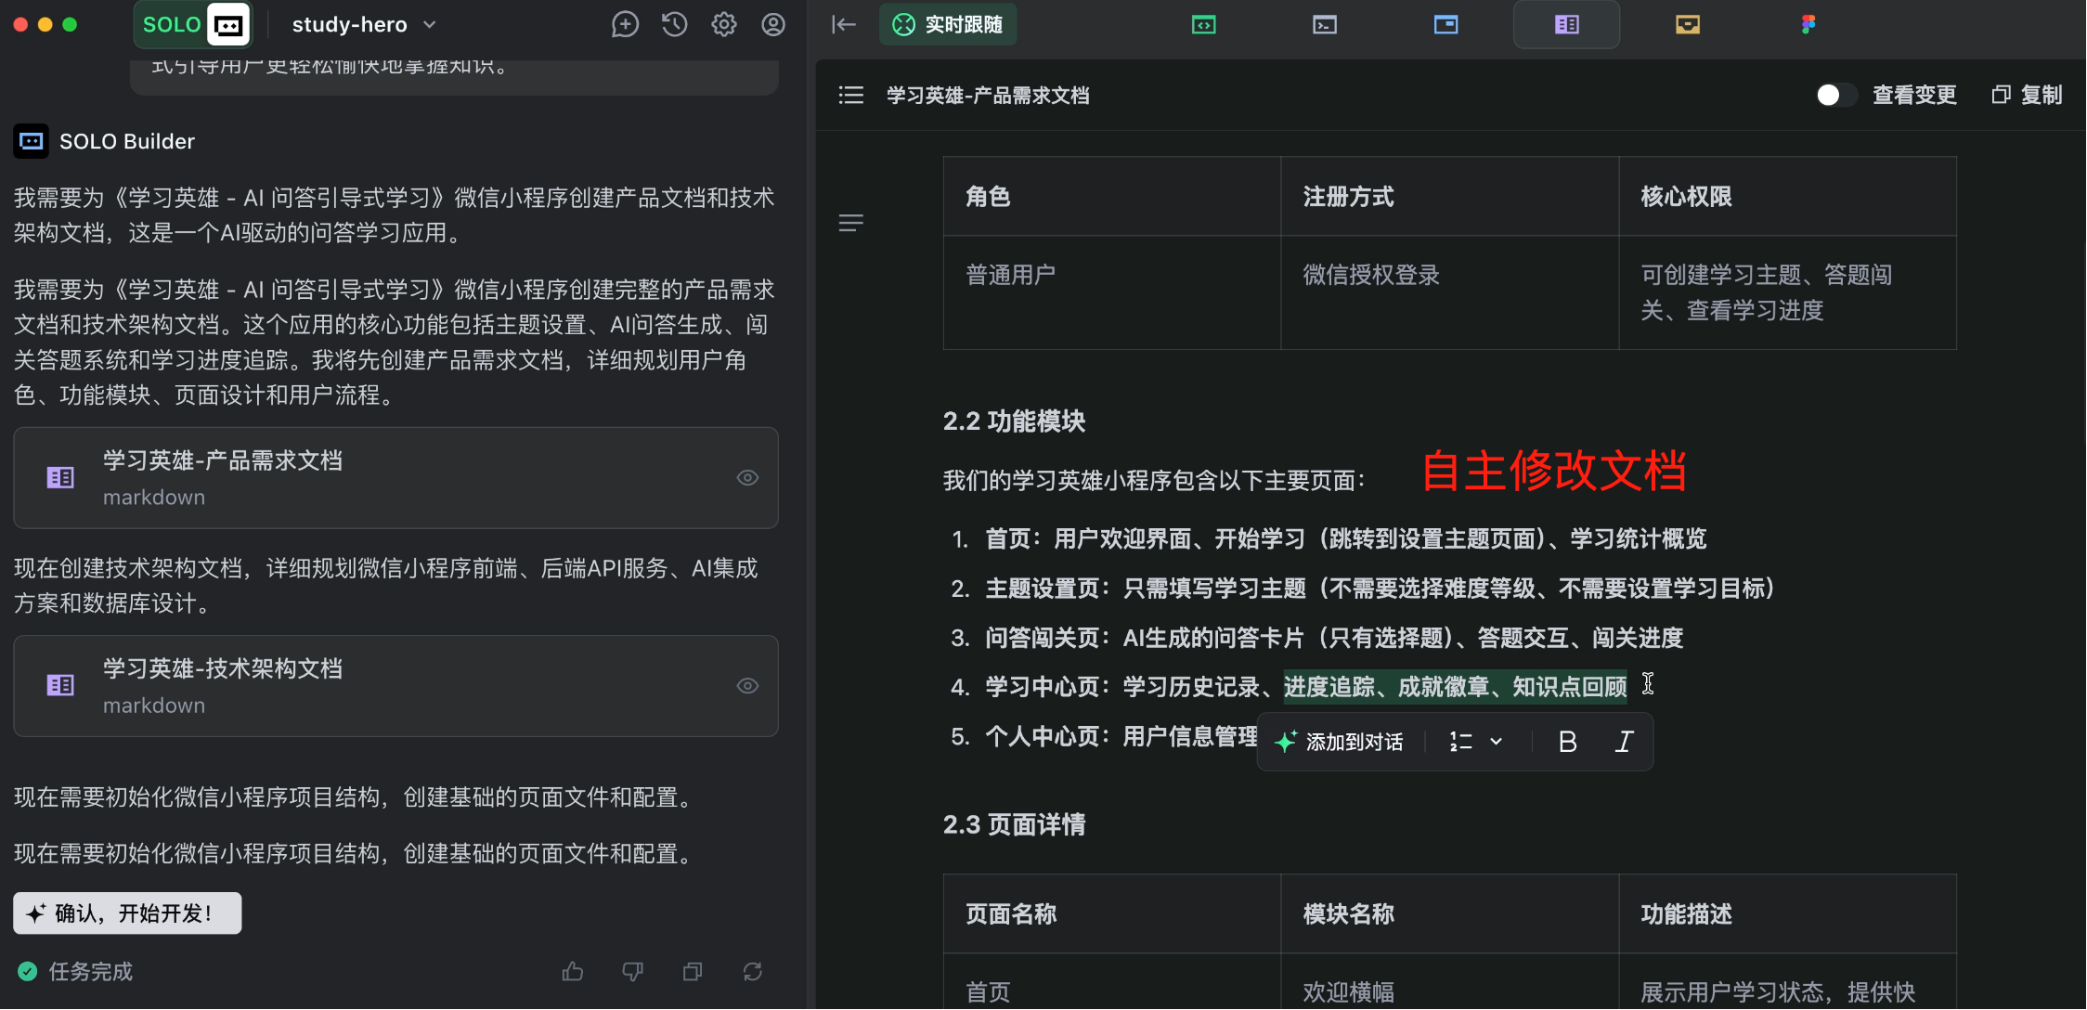This screenshot has height=1010, width=2087.
Task: Click thumbs up feedback icon
Action: pyautogui.click(x=573, y=972)
